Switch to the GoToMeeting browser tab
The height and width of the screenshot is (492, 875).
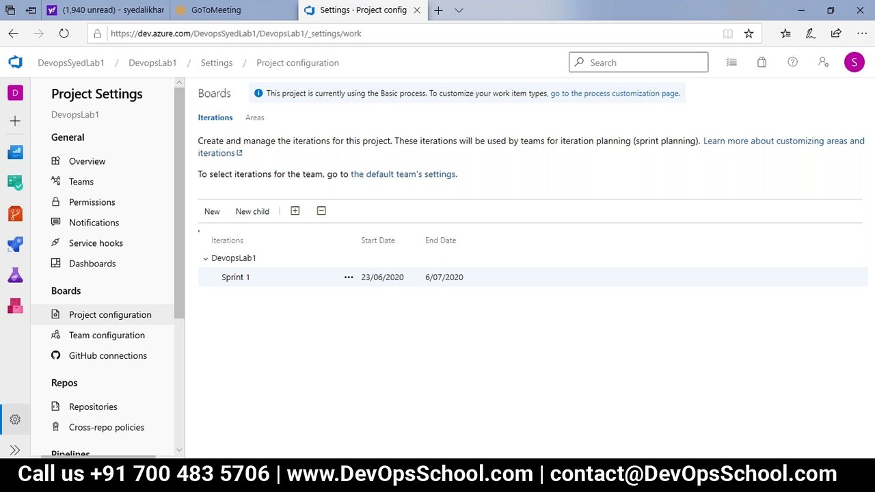click(x=232, y=10)
